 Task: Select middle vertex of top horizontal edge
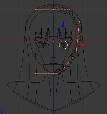53,9
